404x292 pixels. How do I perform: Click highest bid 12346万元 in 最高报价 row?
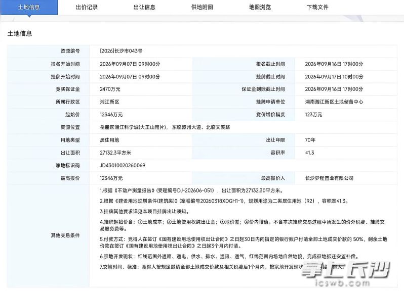pos(111,178)
